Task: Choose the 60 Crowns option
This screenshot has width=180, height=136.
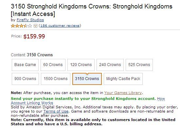Action: 53,65
